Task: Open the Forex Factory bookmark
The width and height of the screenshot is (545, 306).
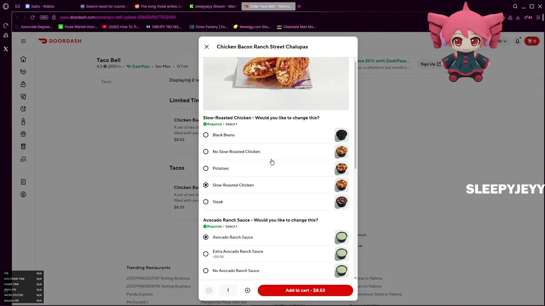Action: (209, 27)
